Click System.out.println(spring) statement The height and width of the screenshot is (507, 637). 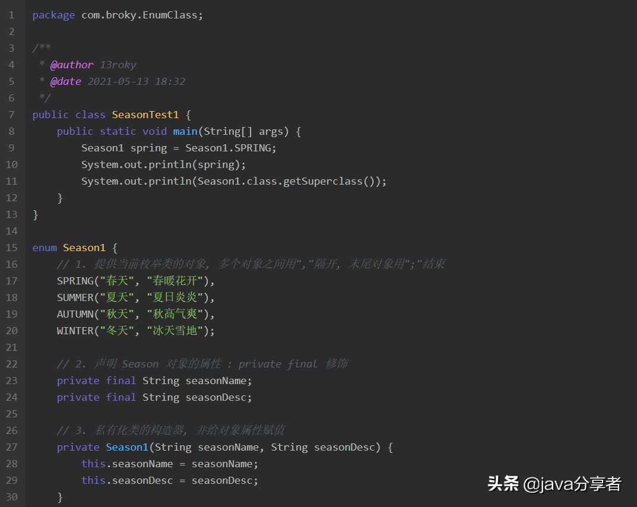[163, 165]
